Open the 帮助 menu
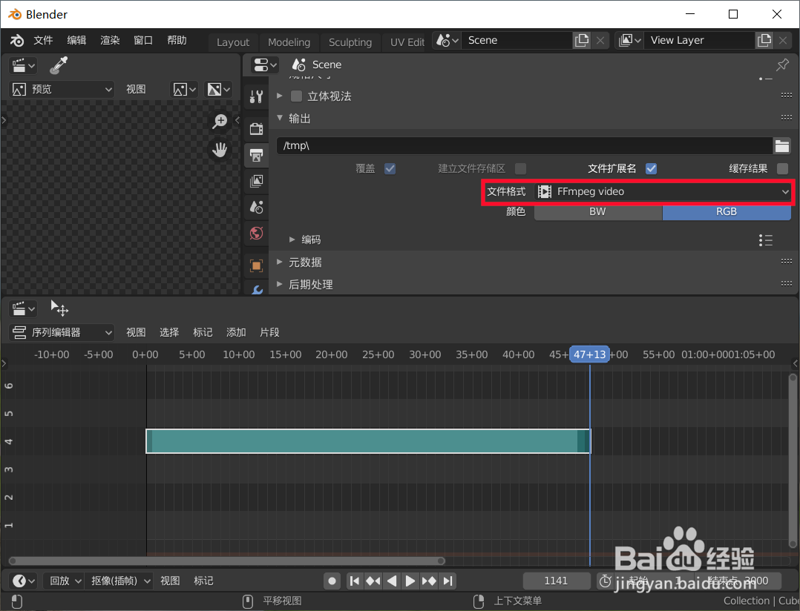The width and height of the screenshot is (800, 611). tap(177, 40)
